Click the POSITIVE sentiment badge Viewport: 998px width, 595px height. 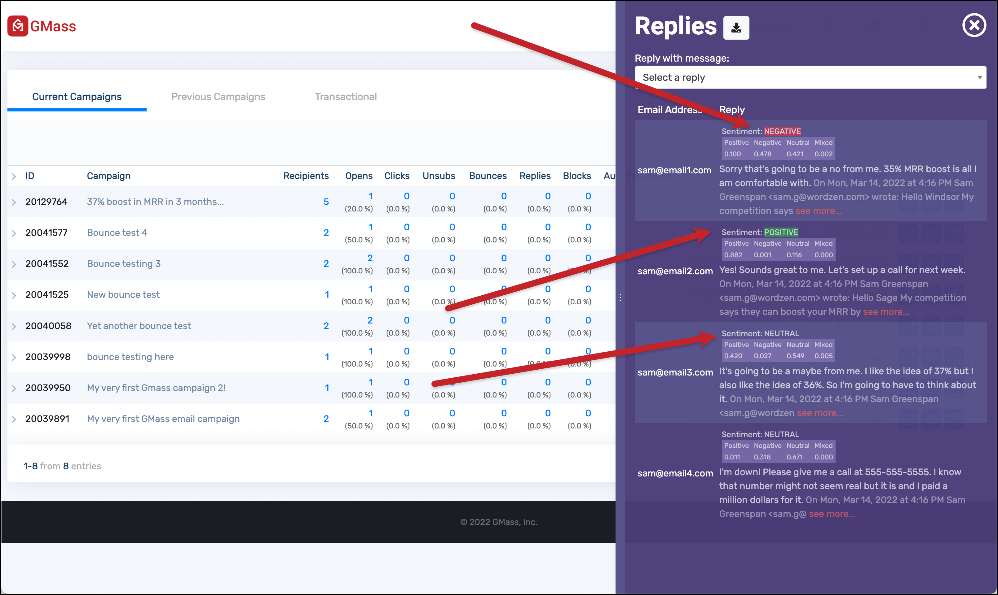[781, 232]
